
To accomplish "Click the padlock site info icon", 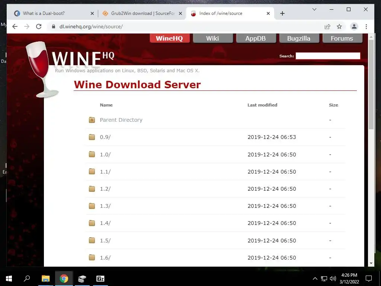I will pos(54,26).
